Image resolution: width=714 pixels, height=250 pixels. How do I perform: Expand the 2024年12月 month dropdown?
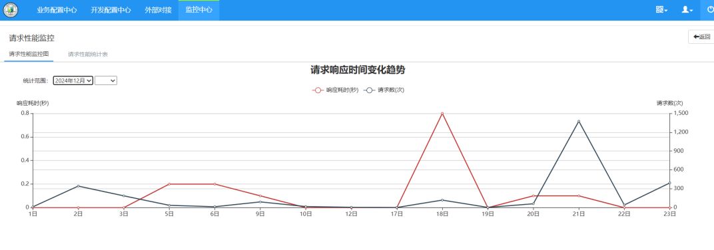[73, 80]
